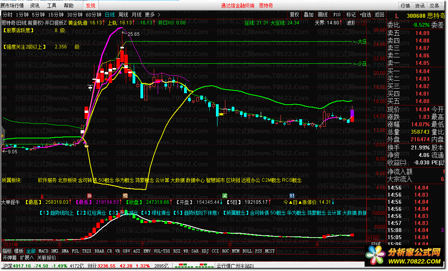Click the 榜 event marker on the timeline
This screenshot has width=448, height=271.
(x=125, y=196)
